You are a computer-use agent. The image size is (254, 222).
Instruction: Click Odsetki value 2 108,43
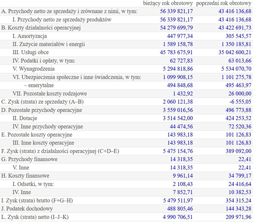(x=183, y=184)
